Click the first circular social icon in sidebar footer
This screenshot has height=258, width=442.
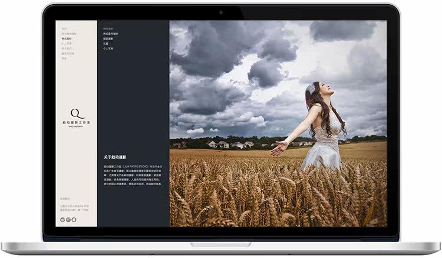(63, 219)
